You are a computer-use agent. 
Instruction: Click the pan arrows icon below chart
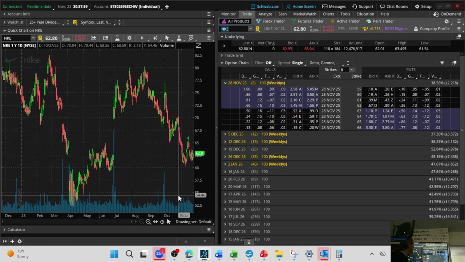155,222
